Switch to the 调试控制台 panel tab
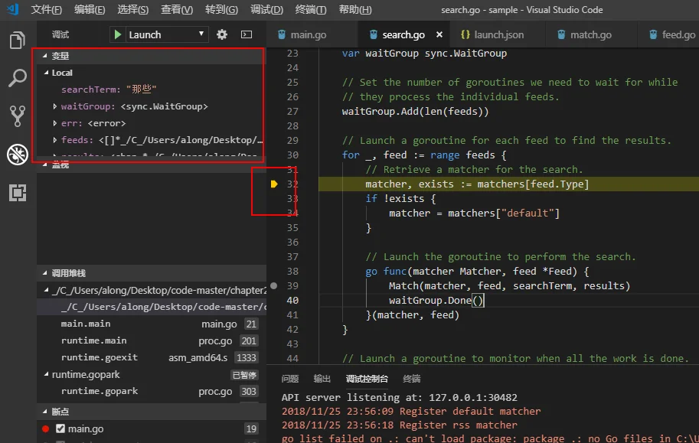 (x=367, y=379)
